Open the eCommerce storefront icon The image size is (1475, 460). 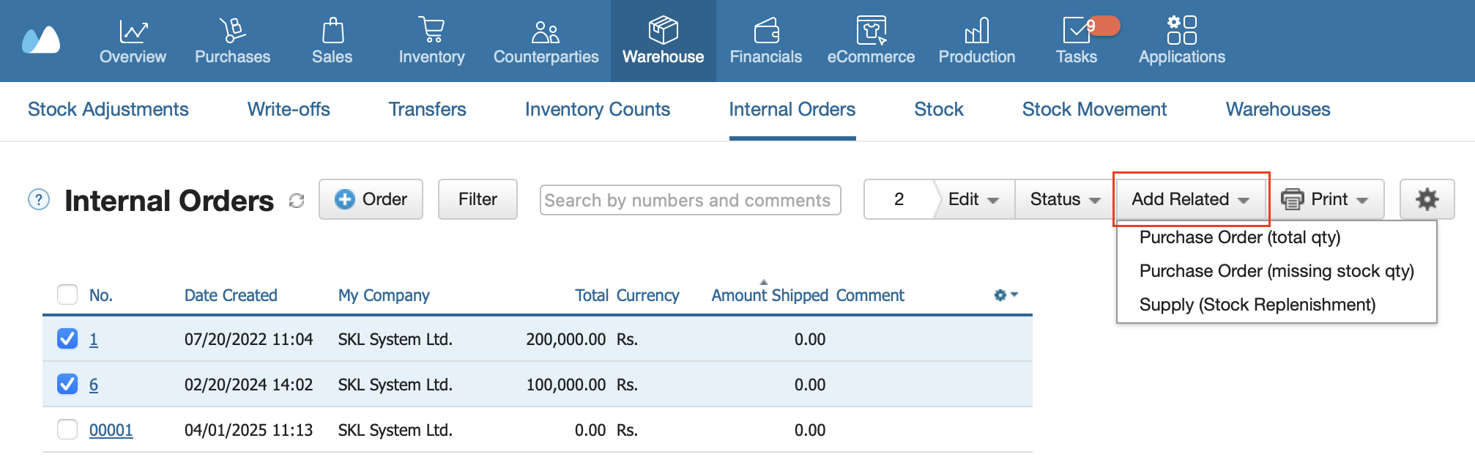click(x=871, y=30)
